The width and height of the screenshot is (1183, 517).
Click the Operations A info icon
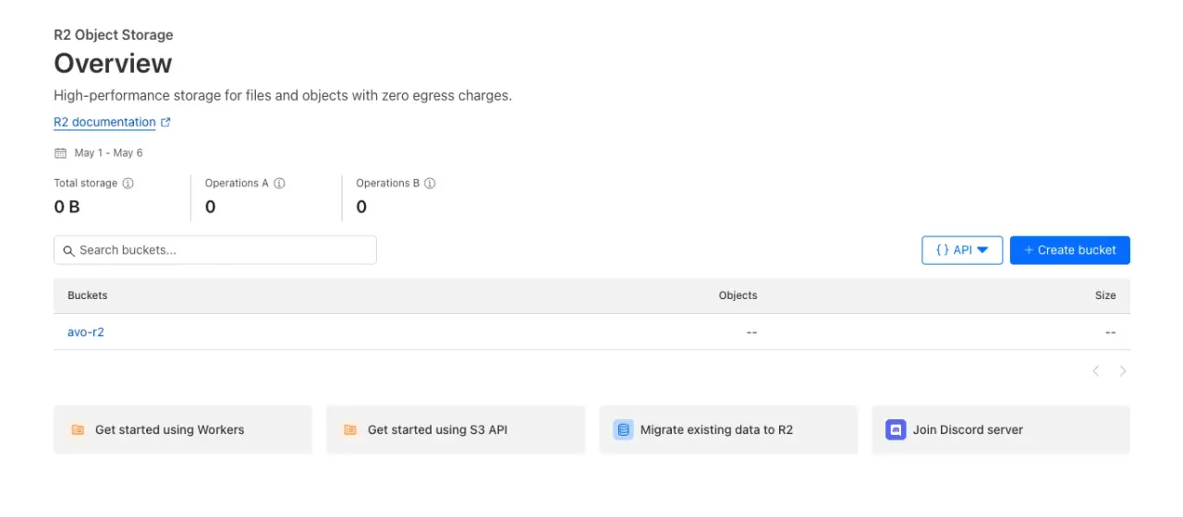(279, 183)
